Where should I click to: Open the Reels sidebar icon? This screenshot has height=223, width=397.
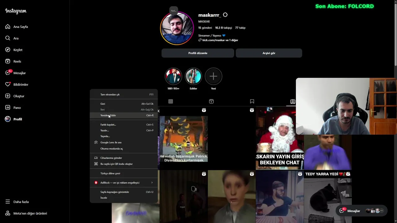[8, 61]
